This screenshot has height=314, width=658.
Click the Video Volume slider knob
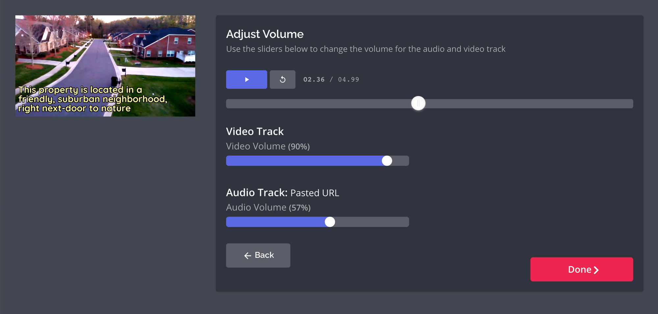coord(387,161)
